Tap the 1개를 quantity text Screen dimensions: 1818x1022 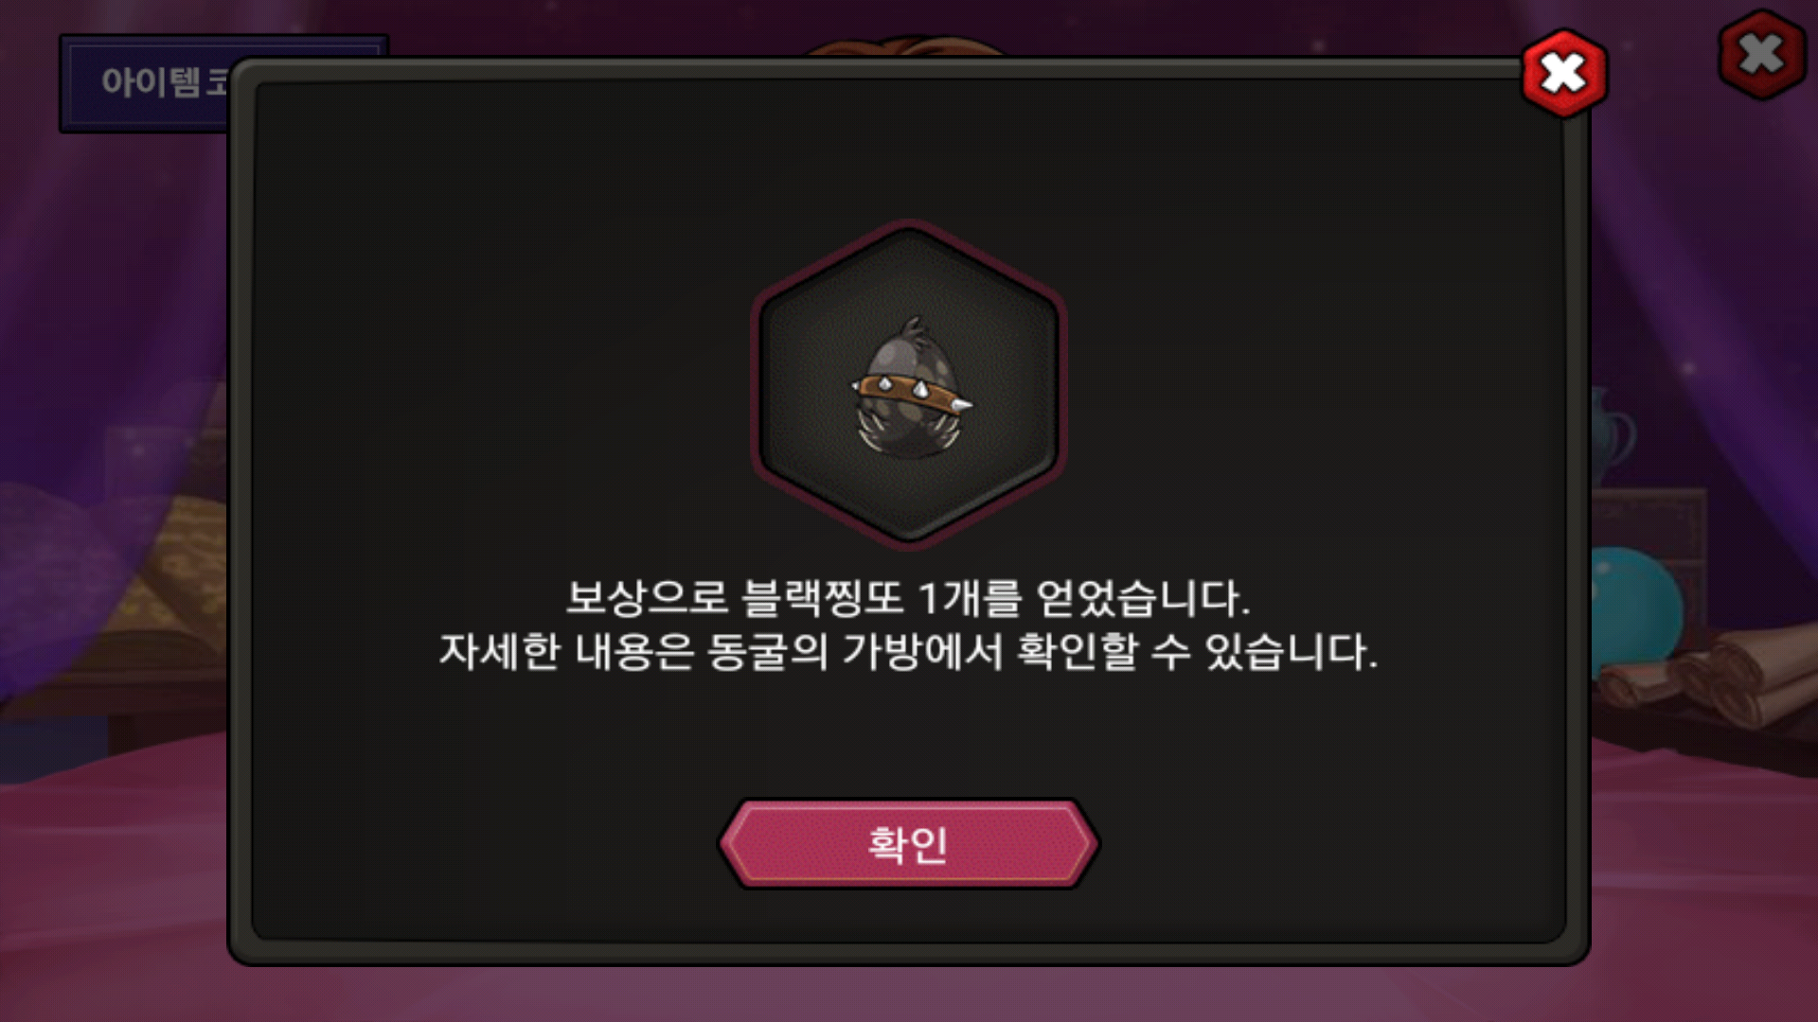point(971,597)
